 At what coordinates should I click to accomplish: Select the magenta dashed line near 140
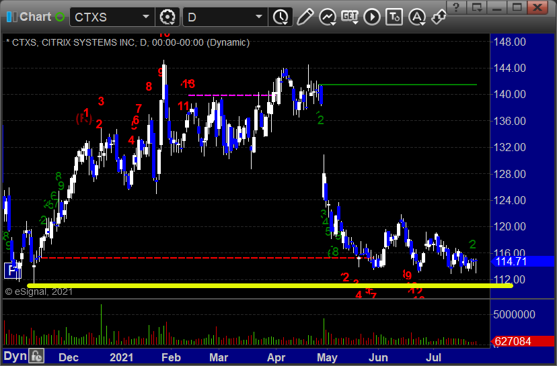(x=231, y=95)
